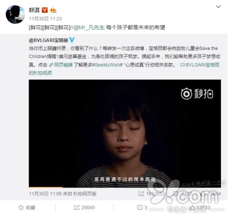This screenshot has height=214, width=228.
Task: Click the 秒拍 logo on the video
Action: (x=197, y=94)
